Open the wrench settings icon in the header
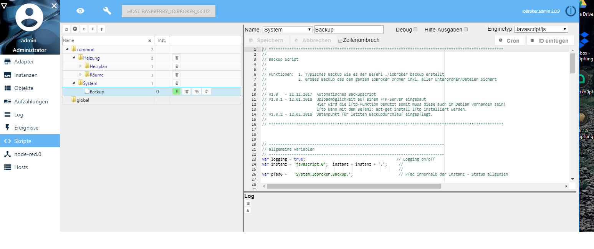The image size is (594, 249). click(x=107, y=11)
